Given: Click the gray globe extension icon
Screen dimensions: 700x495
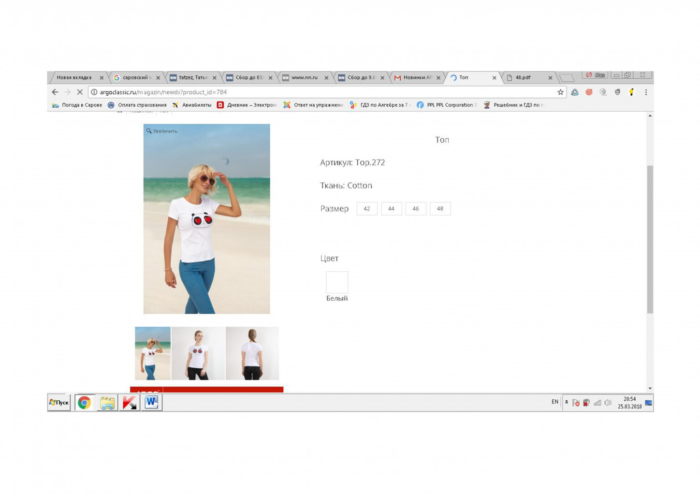Looking at the screenshot, I should [x=603, y=92].
